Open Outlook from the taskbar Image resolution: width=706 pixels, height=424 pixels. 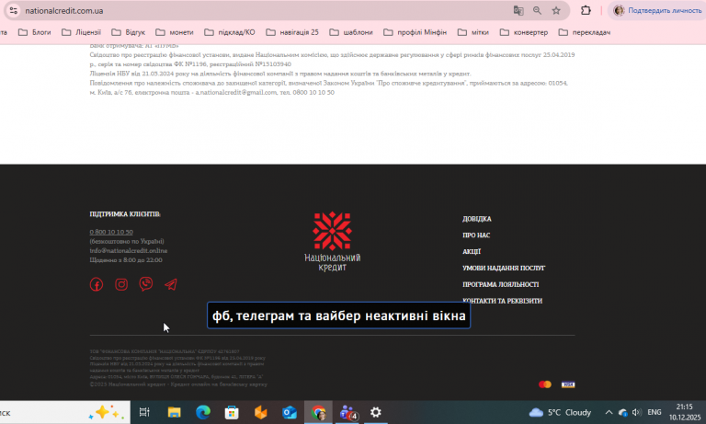click(x=289, y=412)
